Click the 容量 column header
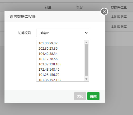 [48, 7]
